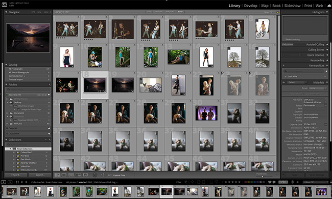332x199 pixels.
Task: Toggle the Library Filter lock icon
Action: pyautogui.click(x=277, y=12)
